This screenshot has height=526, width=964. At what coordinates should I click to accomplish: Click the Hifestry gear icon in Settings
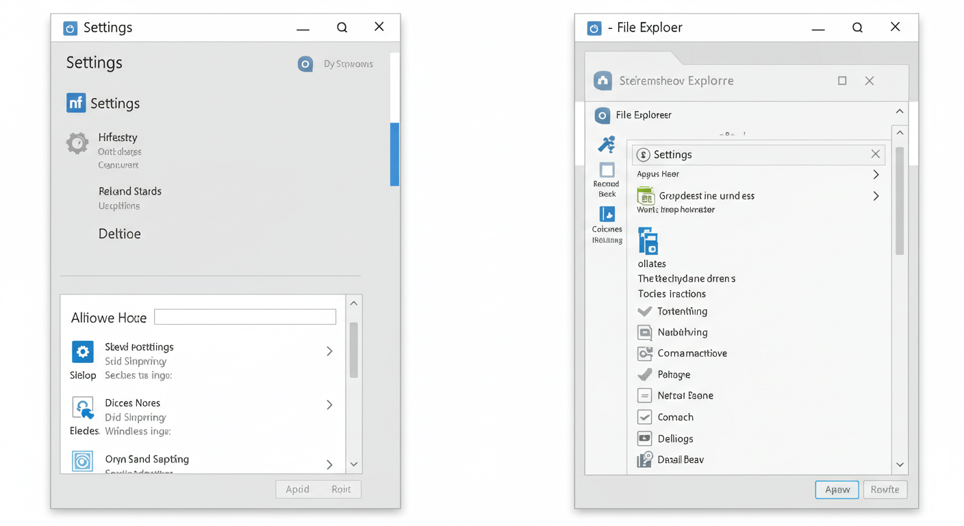pyautogui.click(x=77, y=145)
